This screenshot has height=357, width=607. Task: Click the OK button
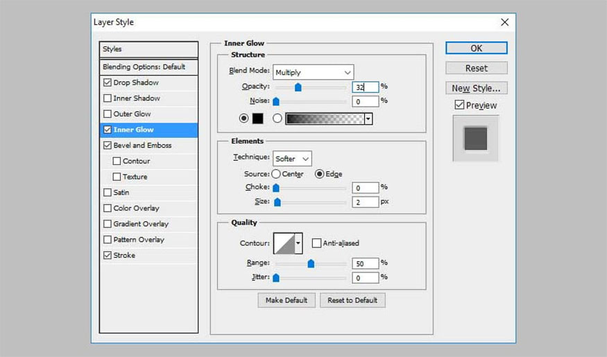tap(476, 49)
